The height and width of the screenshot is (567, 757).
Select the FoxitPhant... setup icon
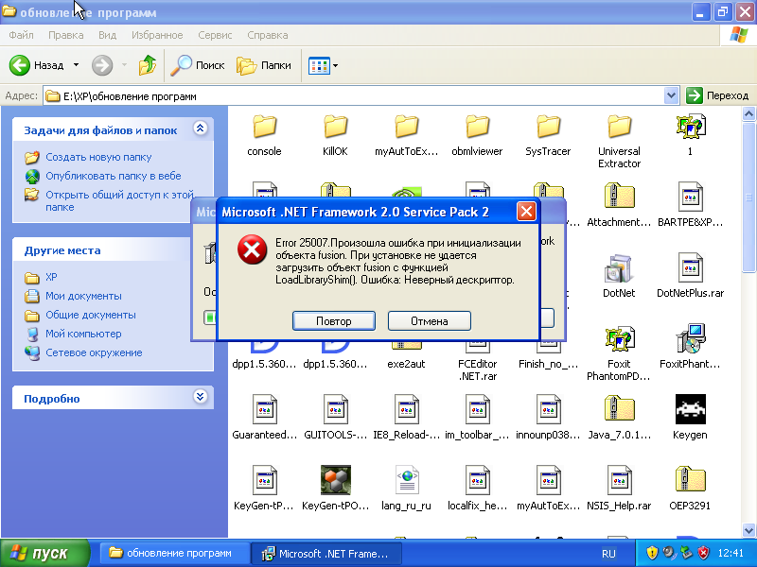click(691, 338)
